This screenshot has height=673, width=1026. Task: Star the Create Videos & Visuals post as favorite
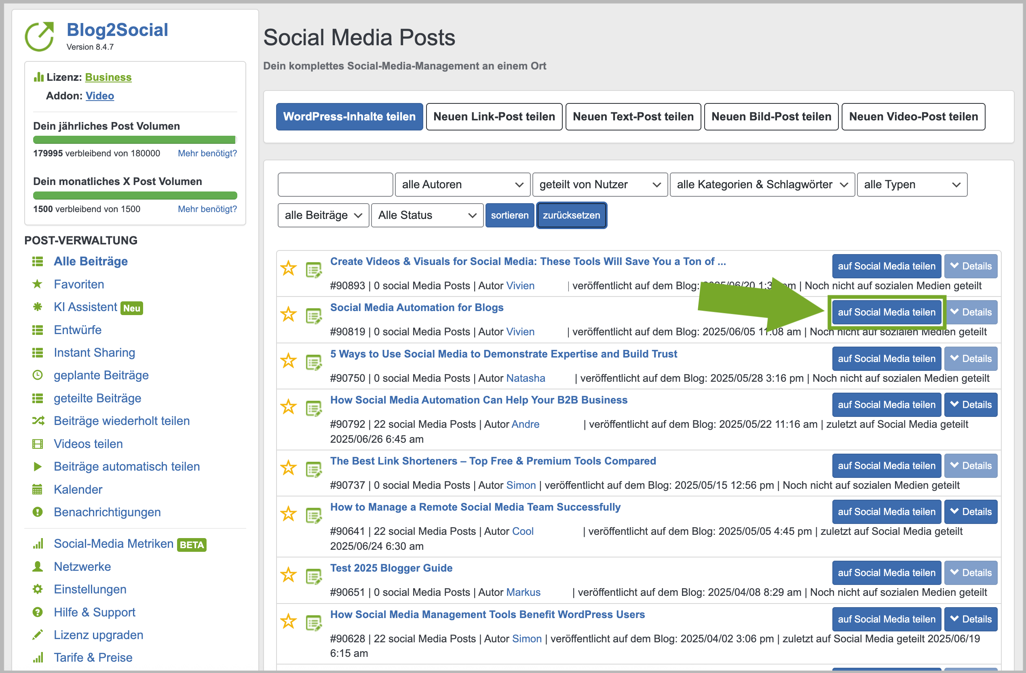click(288, 268)
